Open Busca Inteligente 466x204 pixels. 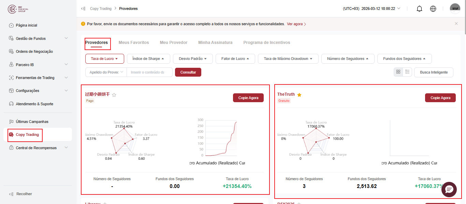pyautogui.click(x=434, y=72)
